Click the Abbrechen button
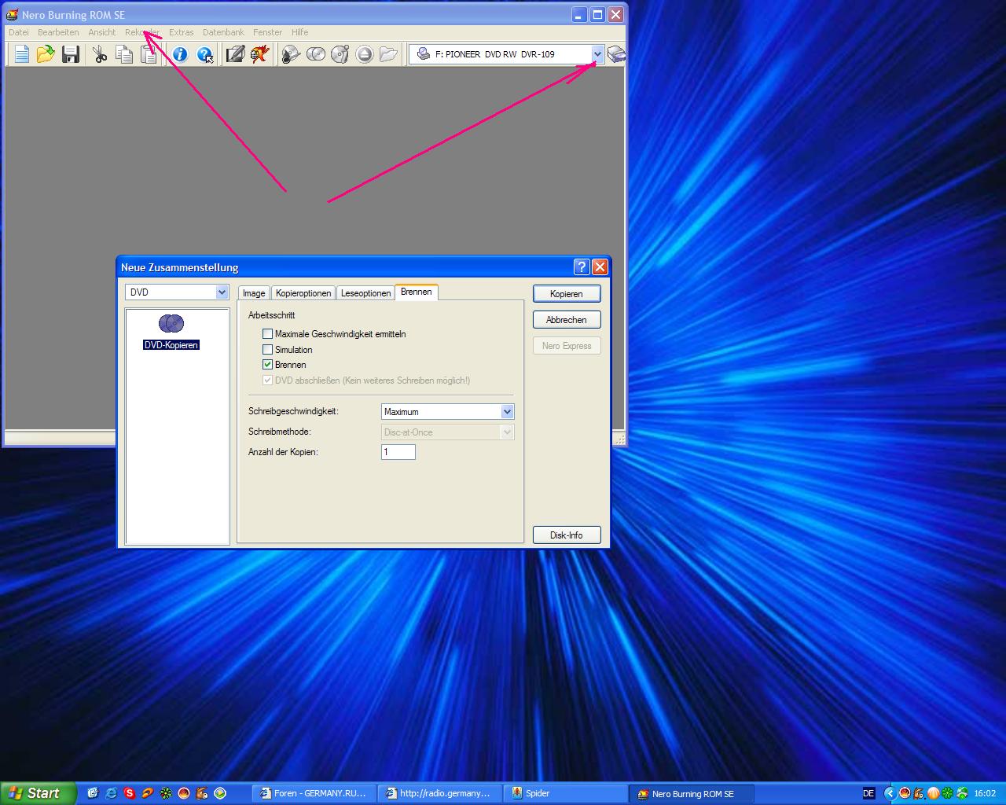 (x=567, y=320)
